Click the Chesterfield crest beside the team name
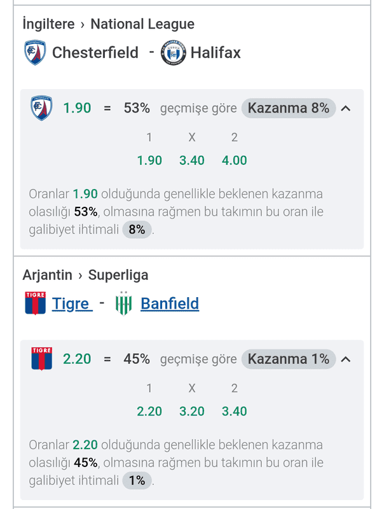Viewport: 384px width, 509px height. click(35, 53)
